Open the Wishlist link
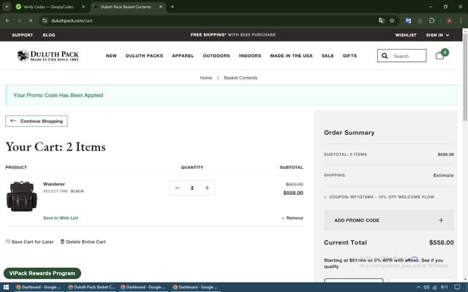This screenshot has width=468, height=292. coord(406,35)
